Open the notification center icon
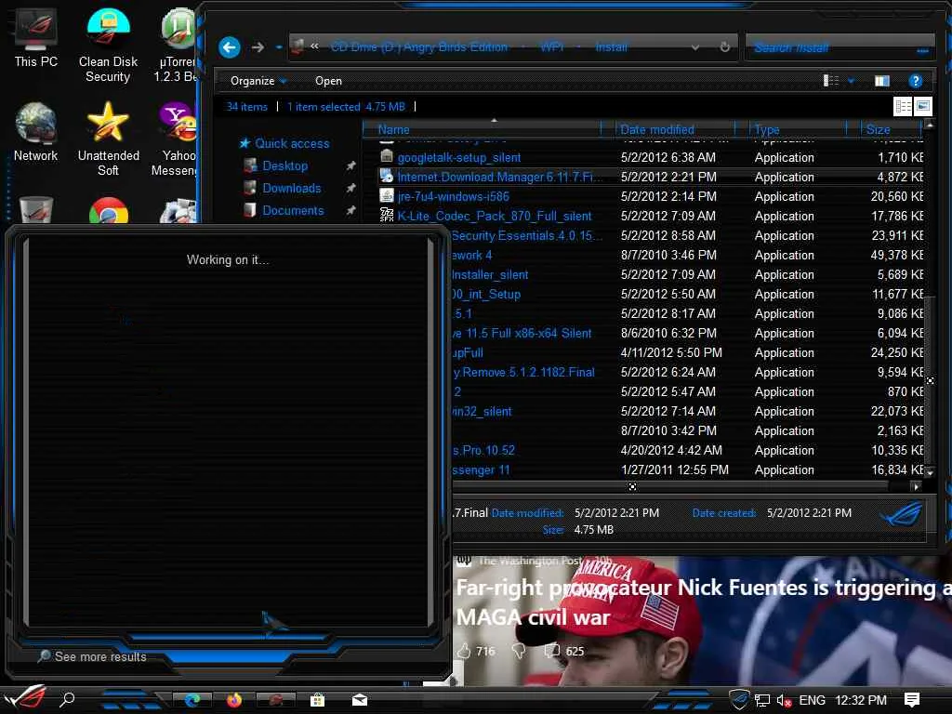 [x=911, y=699]
